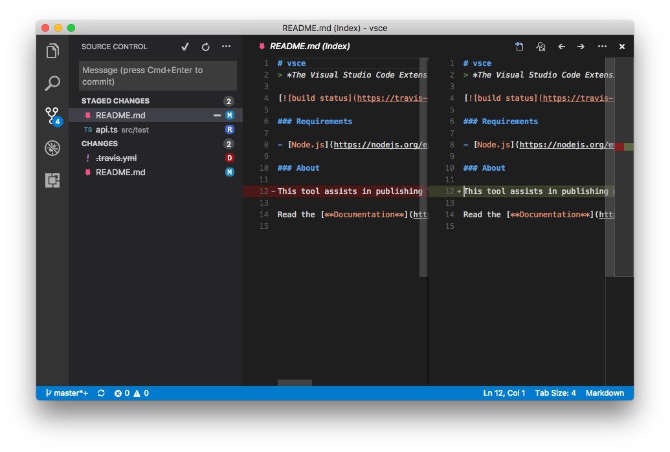Open the Extensions view icon
The image size is (670, 452).
[52, 180]
